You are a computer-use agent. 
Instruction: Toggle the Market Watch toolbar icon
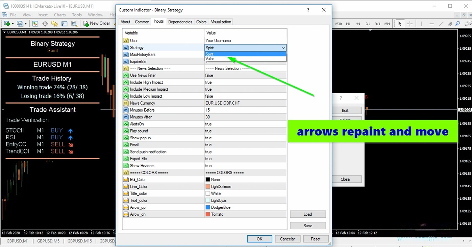click(35, 24)
